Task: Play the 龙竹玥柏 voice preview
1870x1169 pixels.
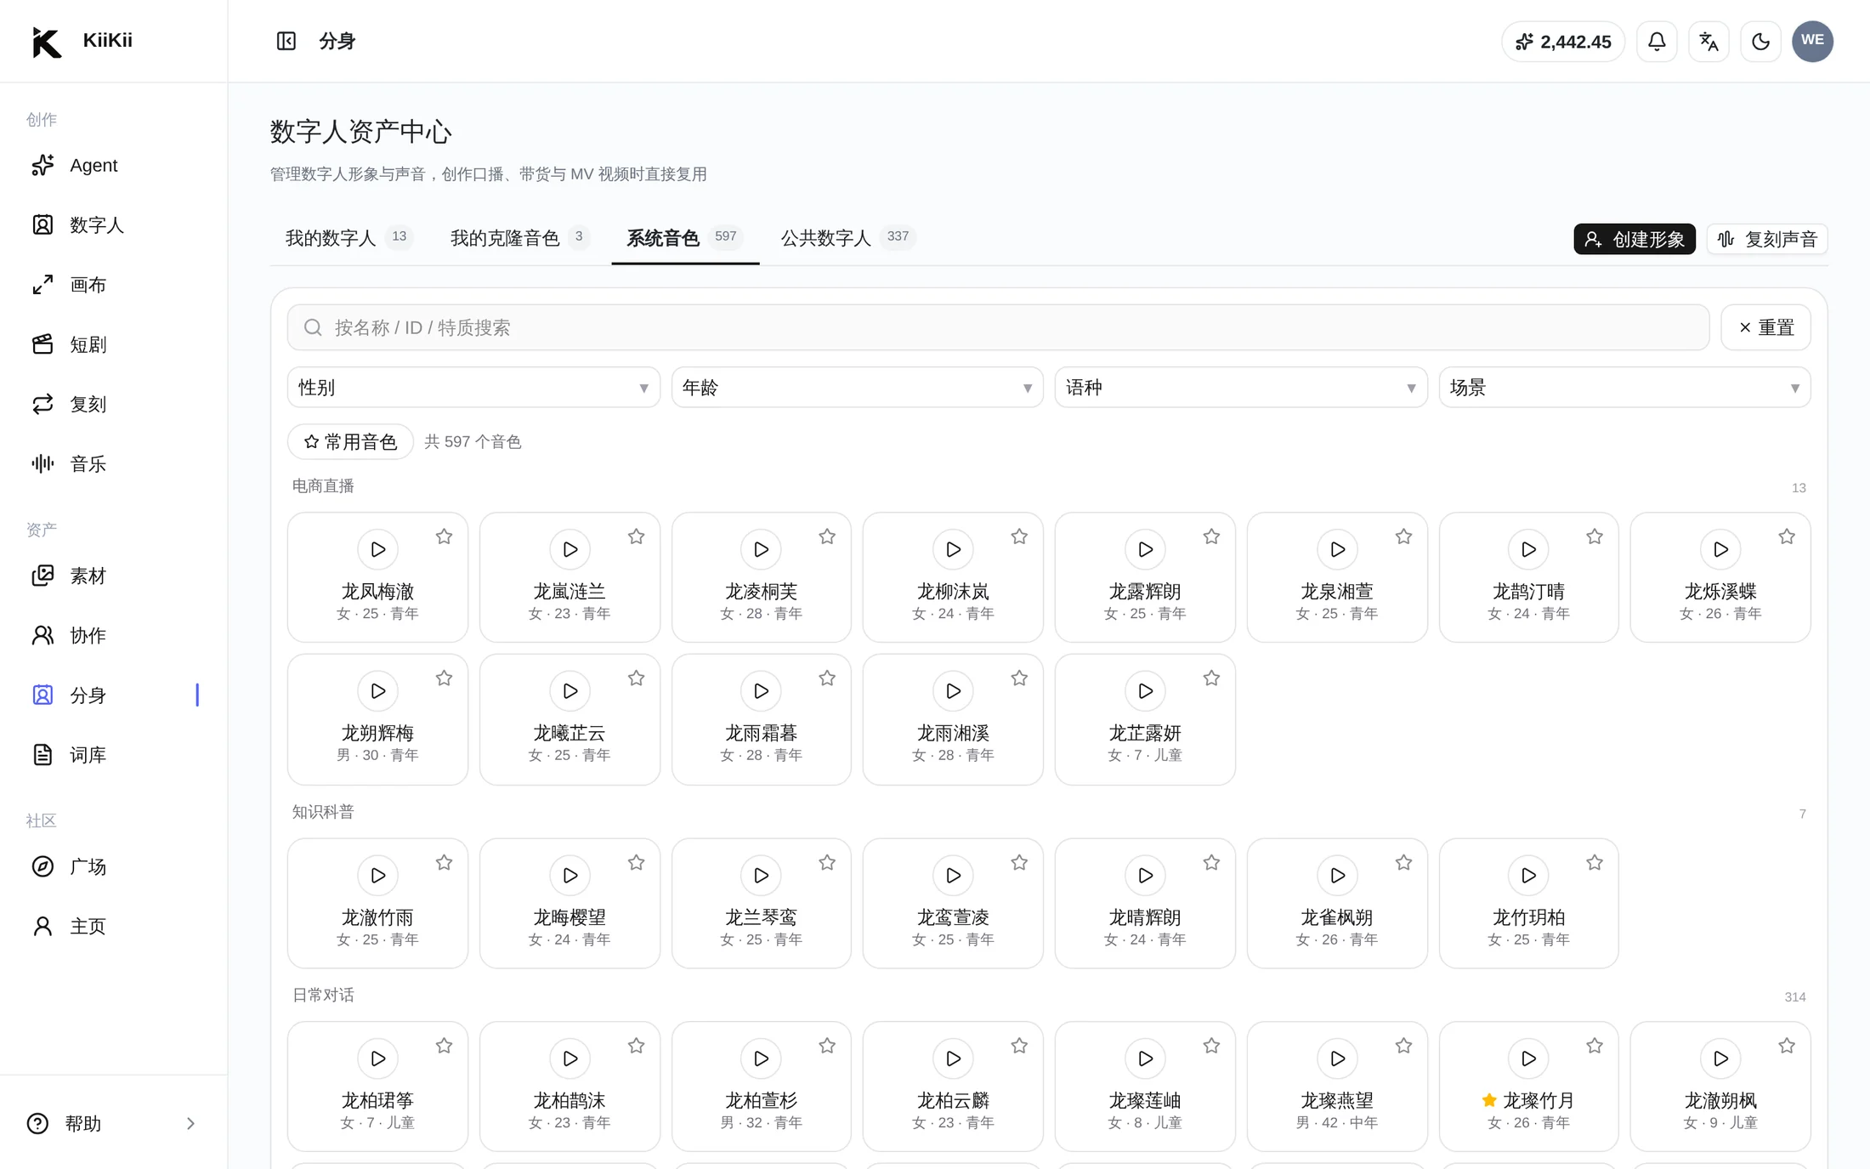Action: click(1528, 875)
